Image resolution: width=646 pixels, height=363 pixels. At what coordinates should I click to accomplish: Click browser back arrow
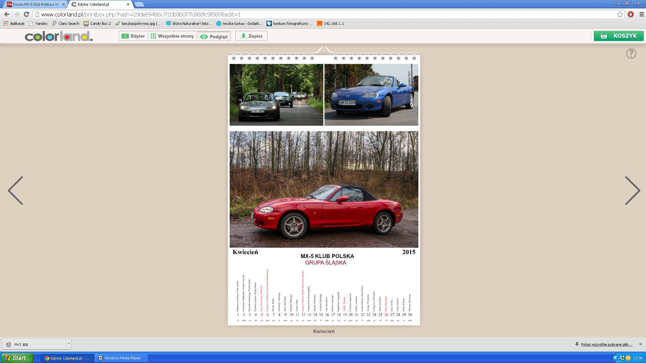[7, 14]
